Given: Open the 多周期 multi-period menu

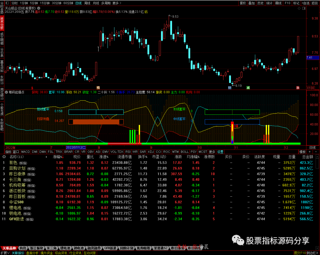Looking at the screenshot, I should click(x=106, y=3).
